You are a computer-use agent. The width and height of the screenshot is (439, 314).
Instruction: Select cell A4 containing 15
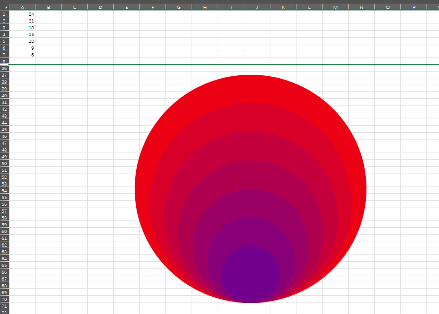[22, 34]
